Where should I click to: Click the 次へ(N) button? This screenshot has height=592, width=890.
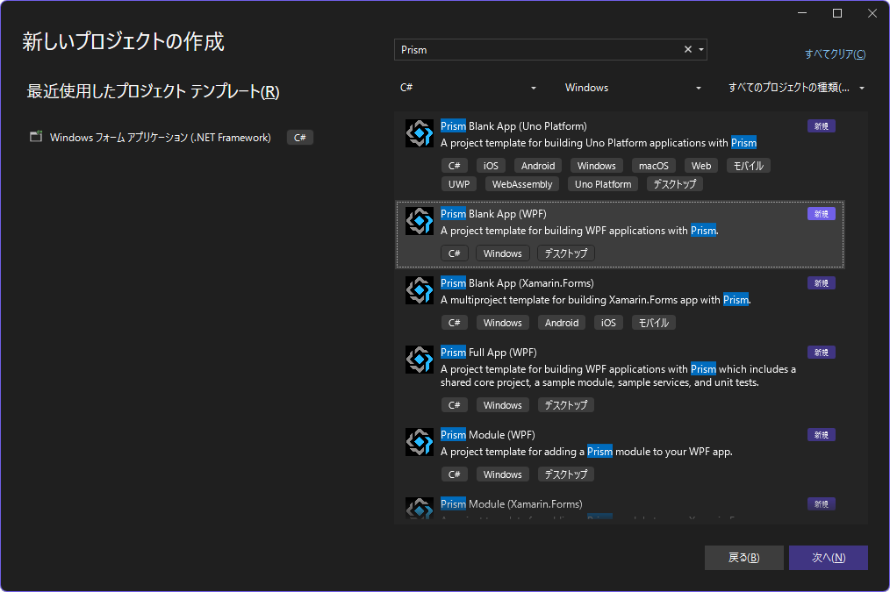[829, 558]
